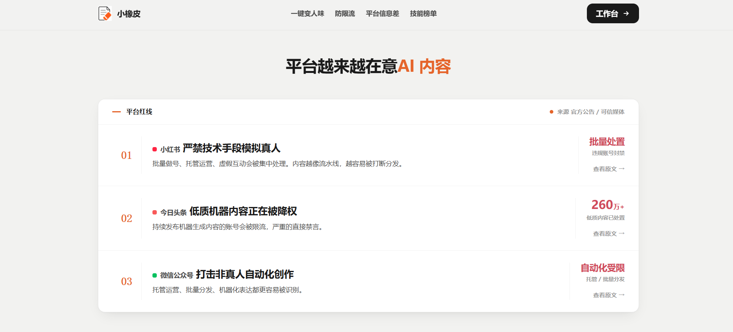Click the heading 低质机器内容正在被降权
Image resolution: width=733 pixels, height=332 pixels.
(243, 211)
